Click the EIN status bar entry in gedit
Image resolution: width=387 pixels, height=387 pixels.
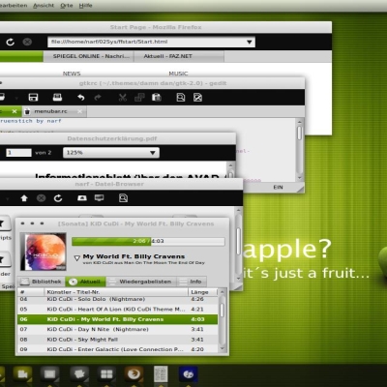coord(278,188)
